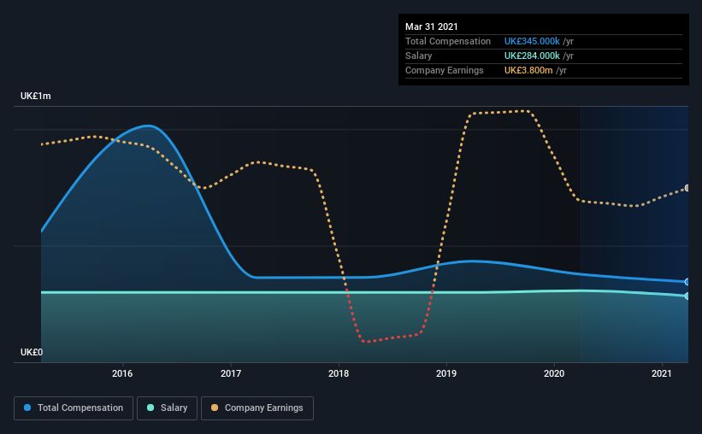Viewport: 702px width, 434px height.
Task: Toggle the Total Compensation legend button
Action: coord(74,408)
